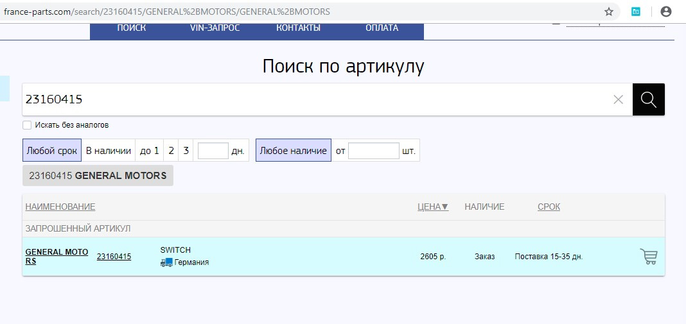This screenshot has height=324, width=686.
Task: Bookmark this page with the star icon
Action: coord(608,12)
